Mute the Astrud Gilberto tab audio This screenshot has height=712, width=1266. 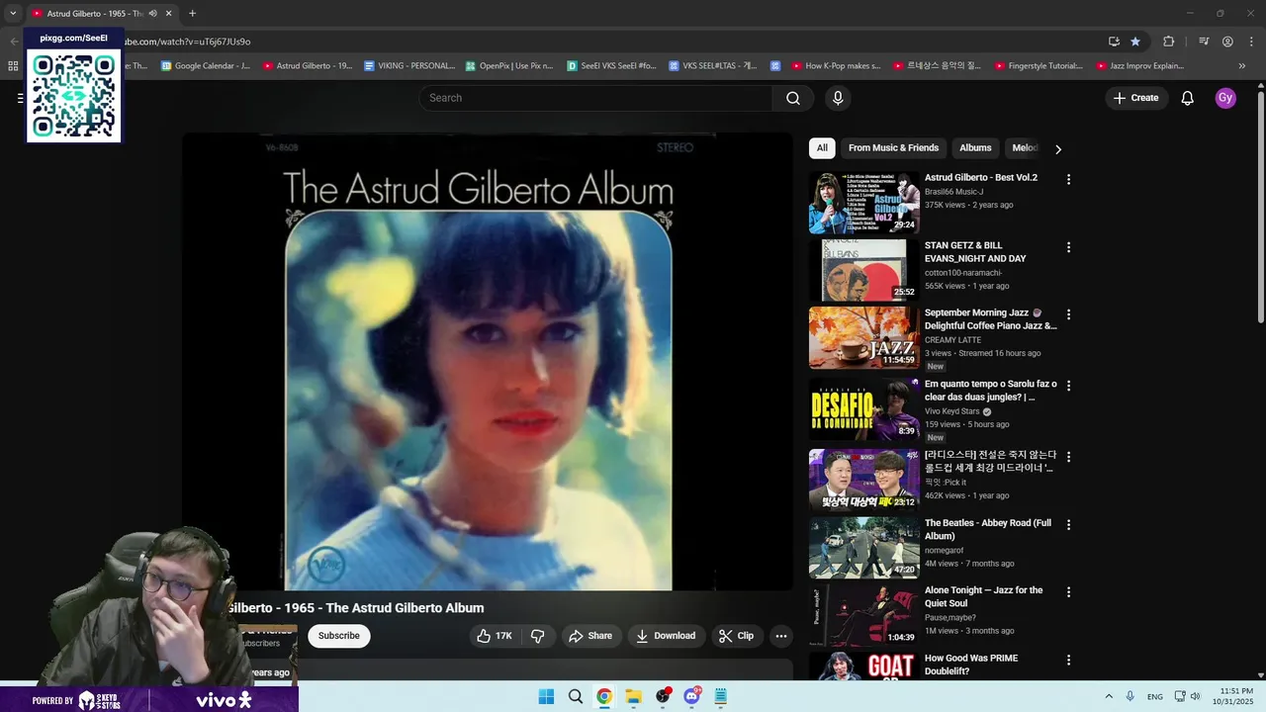click(152, 14)
